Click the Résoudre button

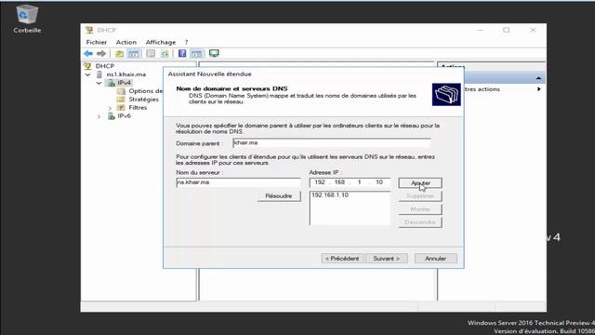tap(279, 196)
